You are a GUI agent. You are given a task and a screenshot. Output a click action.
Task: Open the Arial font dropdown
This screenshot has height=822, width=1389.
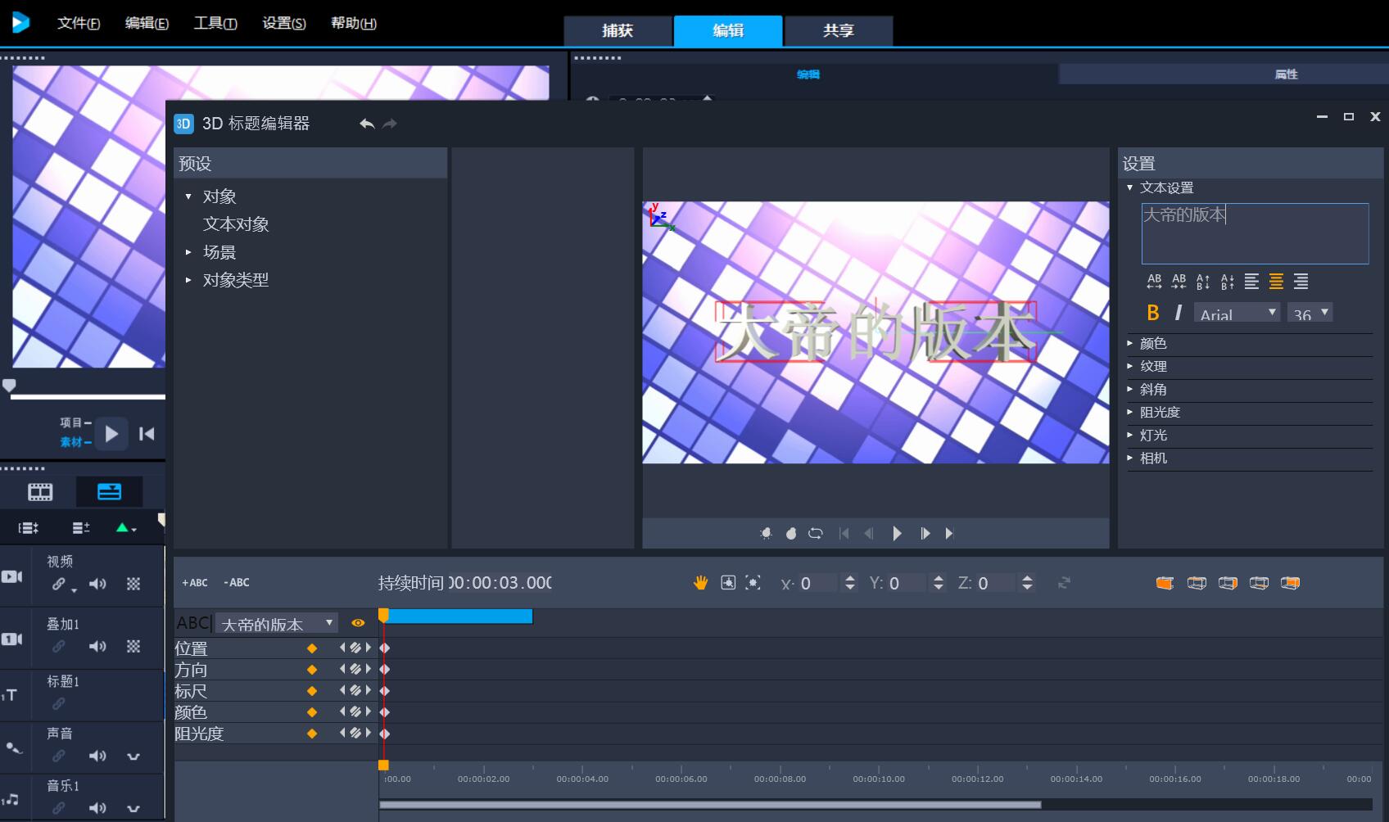(1237, 314)
